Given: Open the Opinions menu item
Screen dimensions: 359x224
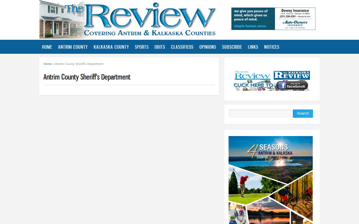Looking at the screenshot, I should [x=208, y=47].
